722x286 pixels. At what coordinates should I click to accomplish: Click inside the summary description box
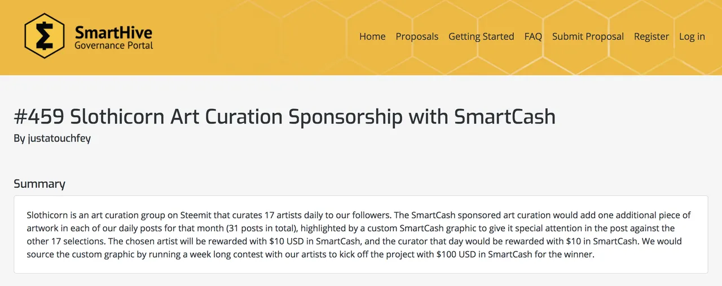pos(361,234)
